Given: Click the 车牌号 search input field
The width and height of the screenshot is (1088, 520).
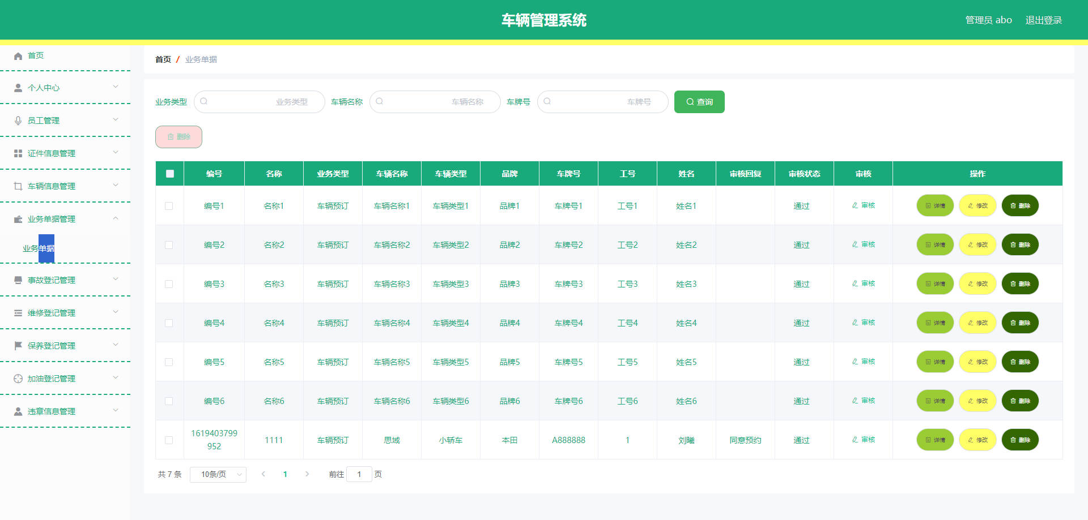Looking at the screenshot, I should 603,102.
